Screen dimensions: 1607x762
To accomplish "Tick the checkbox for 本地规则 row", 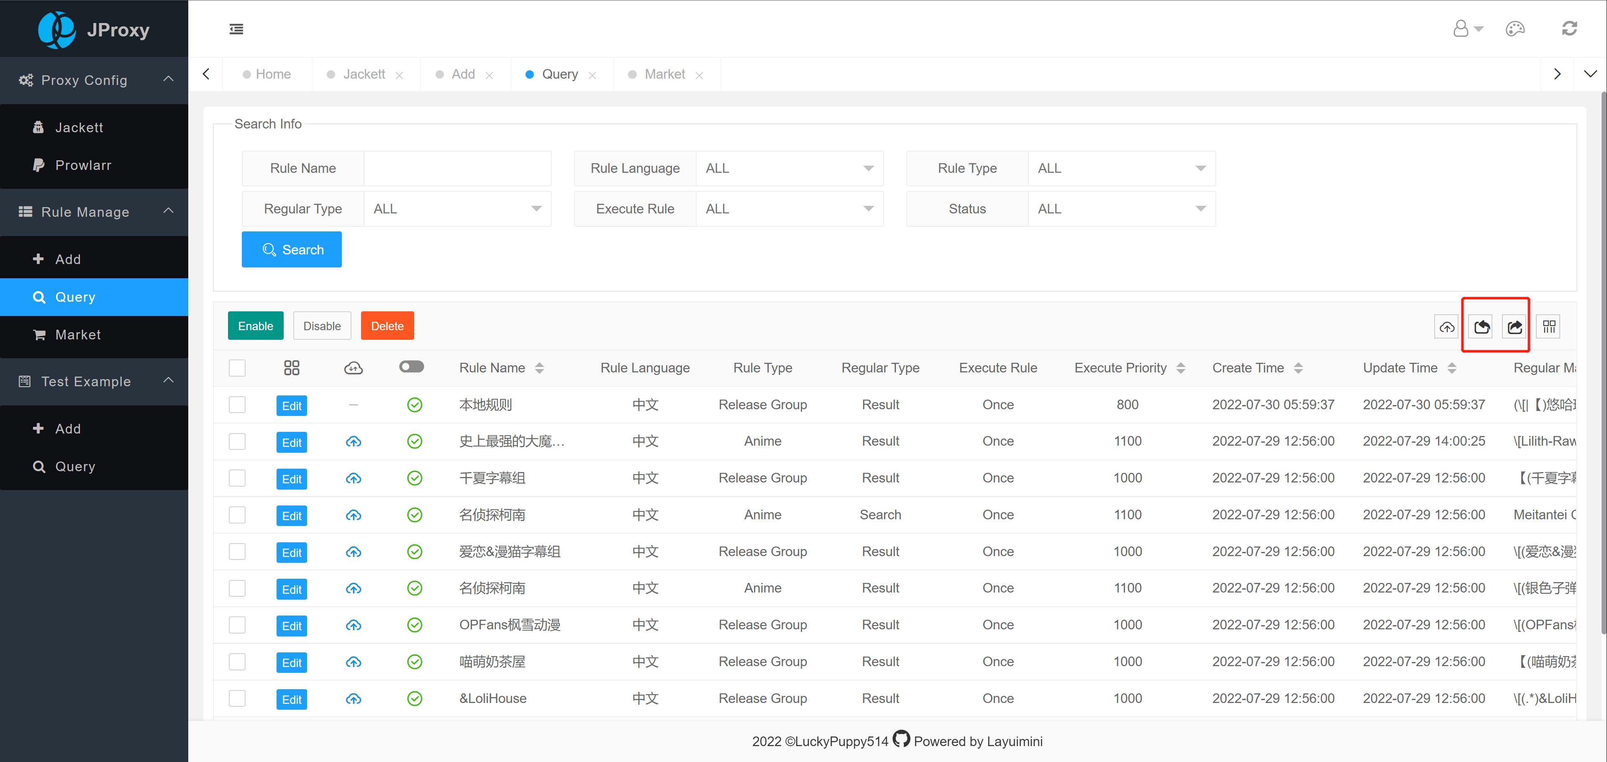I will tap(237, 404).
